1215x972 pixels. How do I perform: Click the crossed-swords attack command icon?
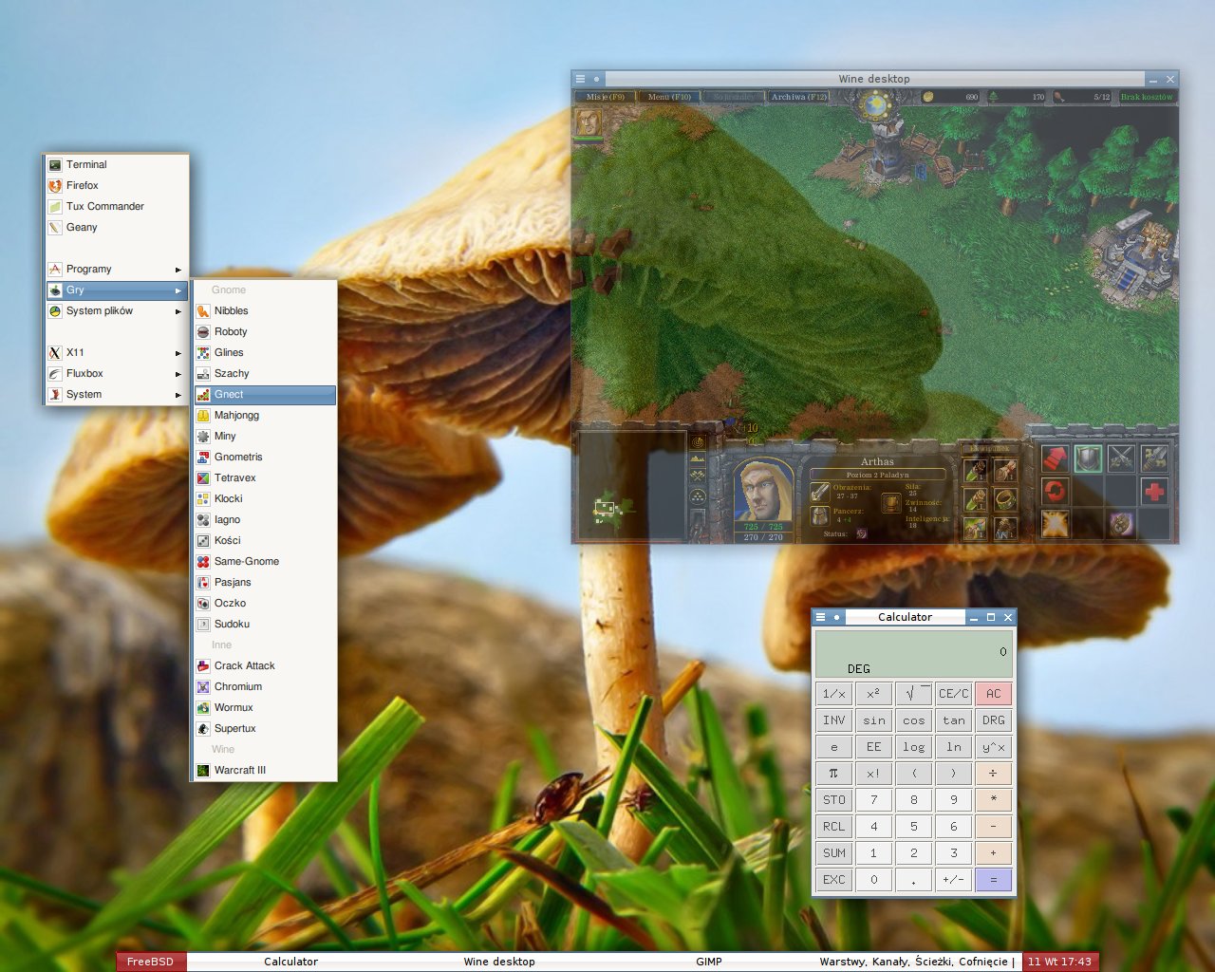coord(1121,458)
